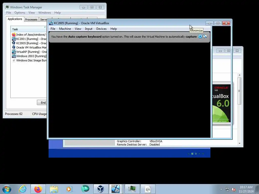Click disc icon beside Windows Disc Image Burner
Image resolution: width=259 pixels, height=194 pixels.
[14, 60]
